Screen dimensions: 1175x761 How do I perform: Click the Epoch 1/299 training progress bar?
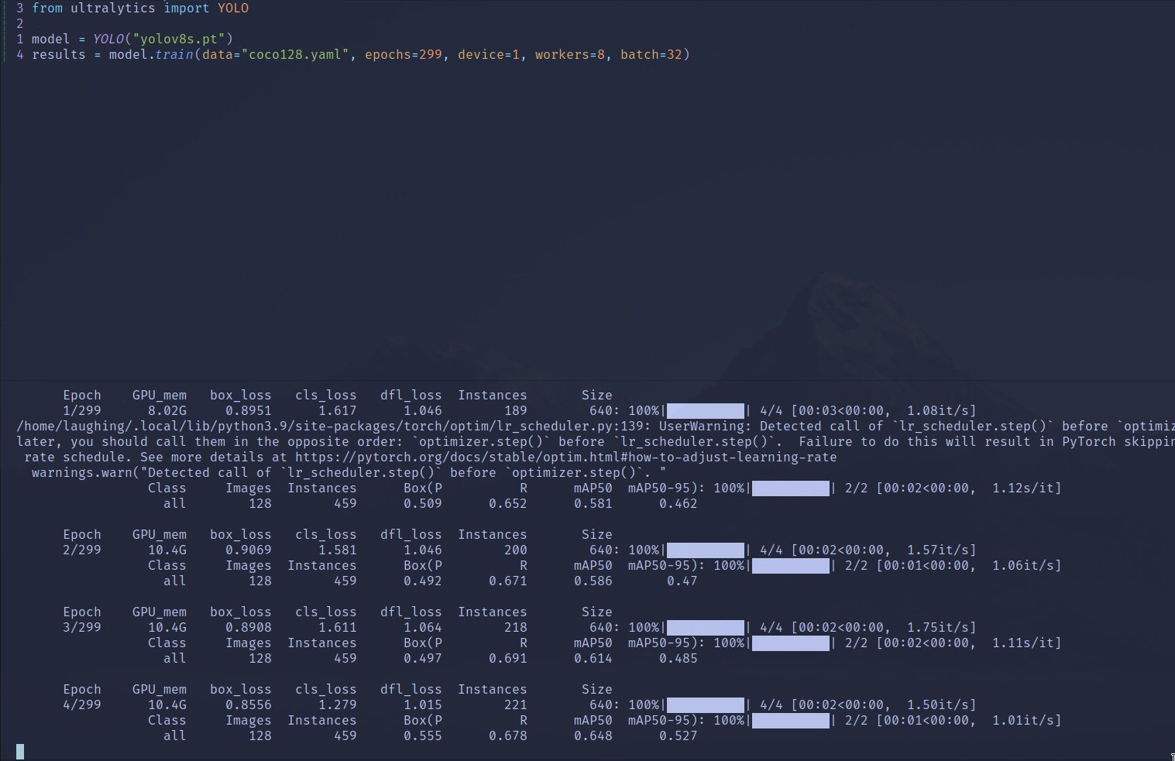point(705,410)
